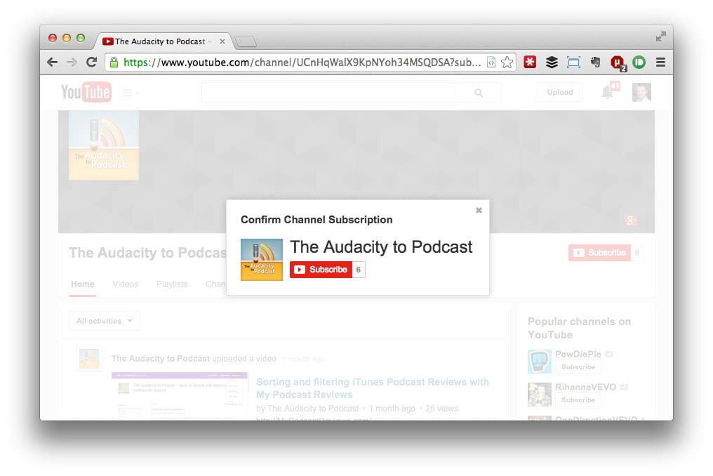Select the YouTube channel URL in the address bar

(302, 62)
